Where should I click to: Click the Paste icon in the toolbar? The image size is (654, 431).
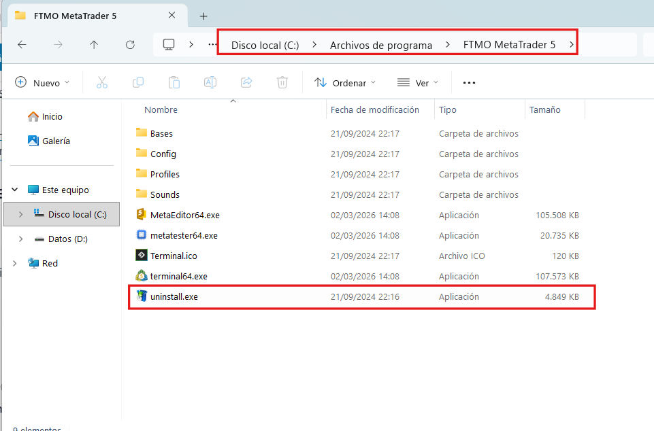(x=174, y=82)
